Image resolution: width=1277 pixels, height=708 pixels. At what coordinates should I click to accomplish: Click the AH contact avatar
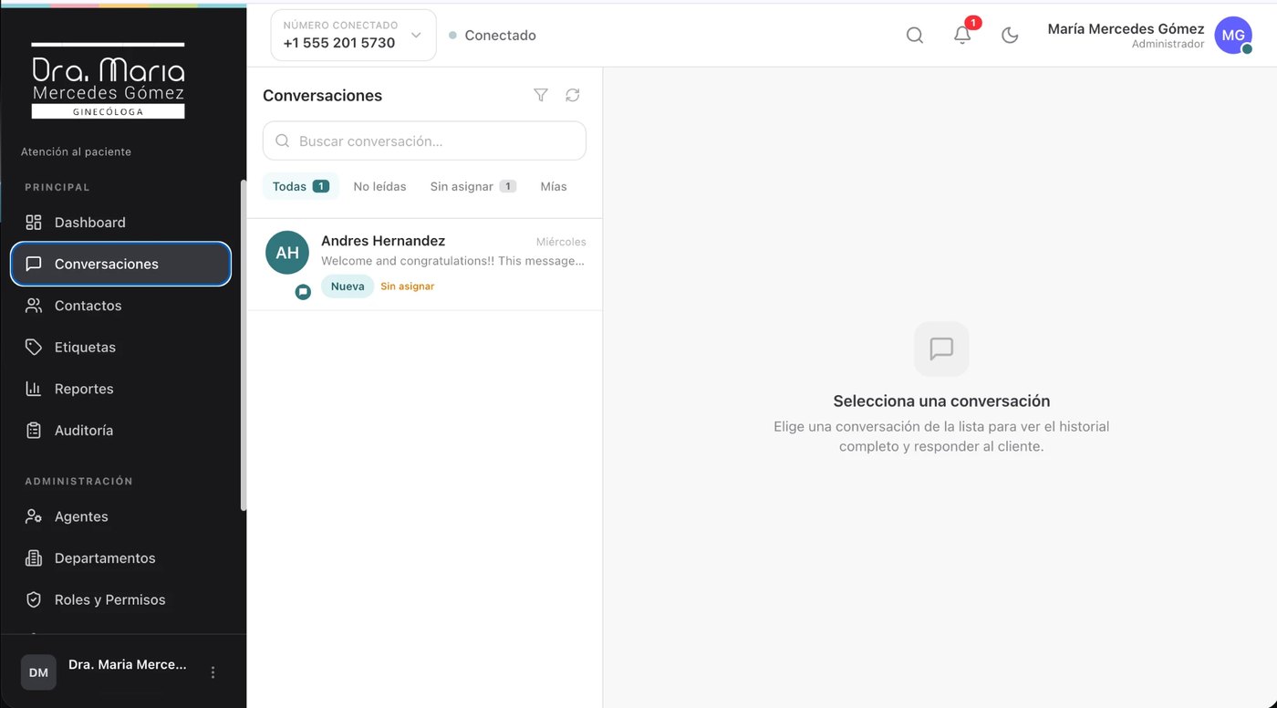pyautogui.click(x=287, y=253)
